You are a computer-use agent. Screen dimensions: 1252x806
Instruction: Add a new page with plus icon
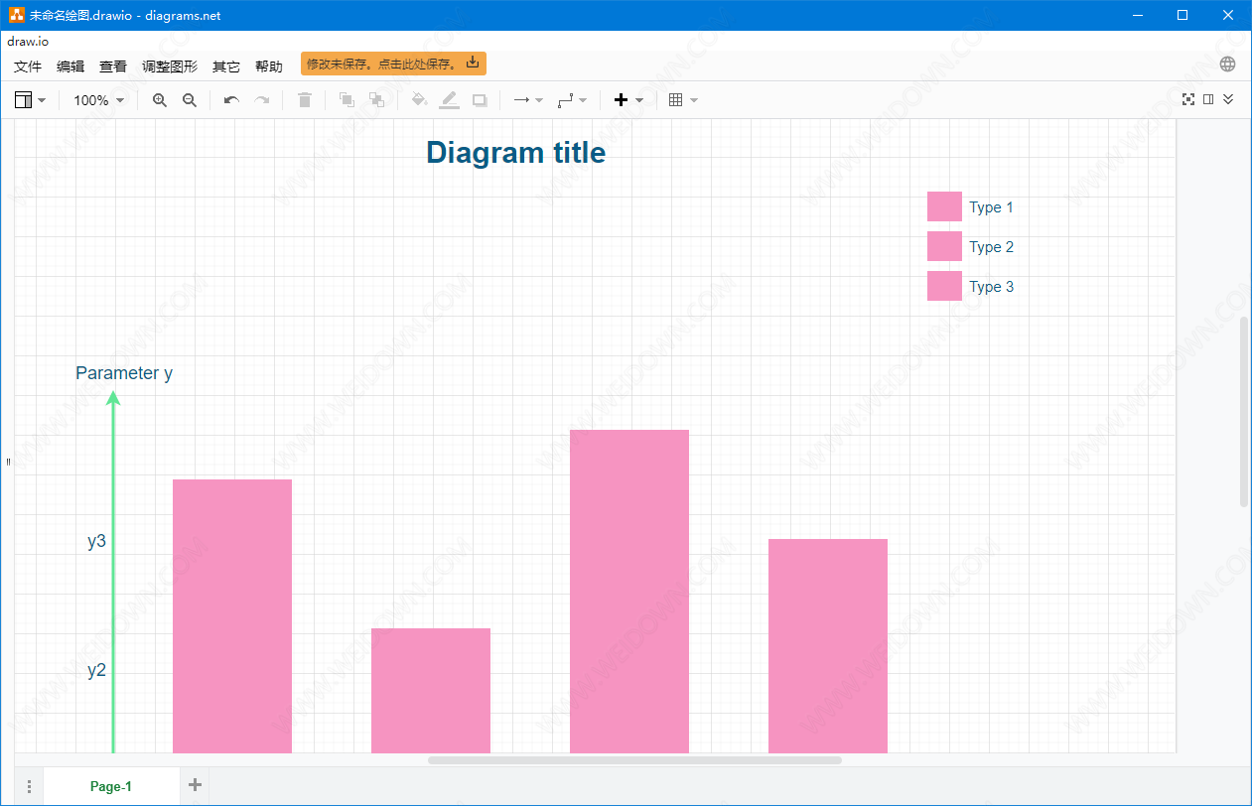tap(195, 785)
